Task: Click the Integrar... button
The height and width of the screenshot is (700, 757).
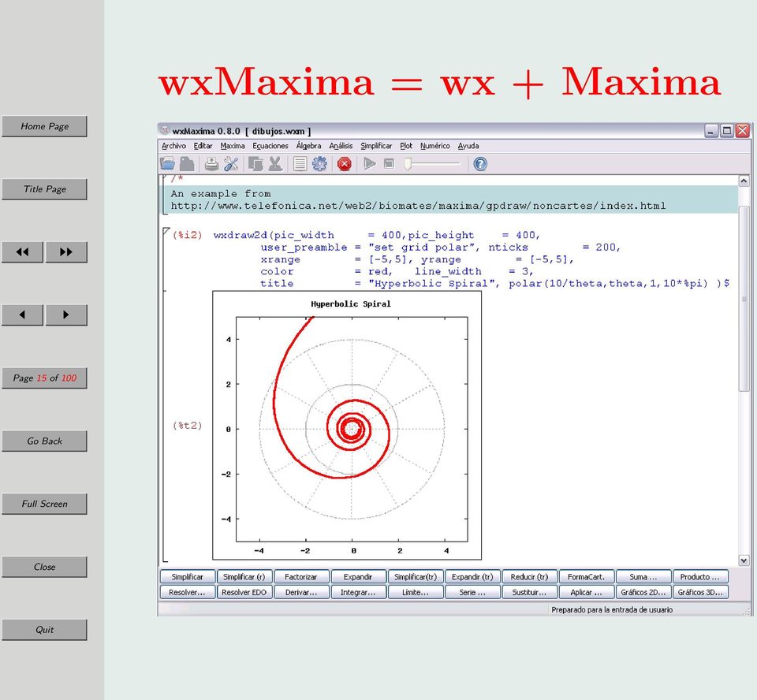Action: point(358,592)
